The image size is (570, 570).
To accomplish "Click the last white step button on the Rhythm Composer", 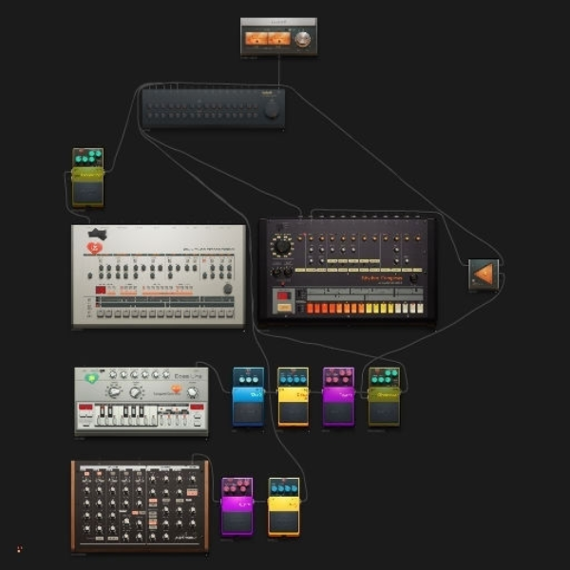I will 420,308.
